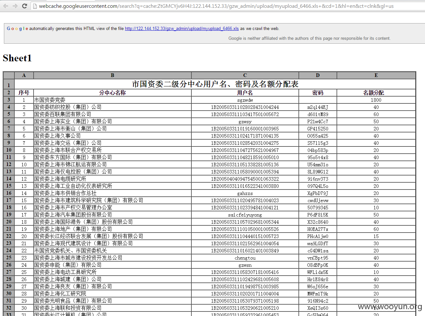The height and width of the screenshot is (316, 425).
Task: Click the cell 市国资委党委
Action: (112, 100)
